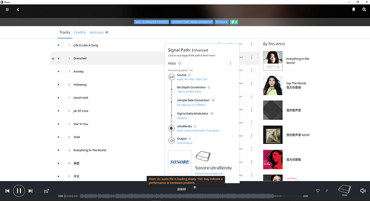Open more options for Jar Of Love
370x201 pixels.
pyautogui.click(x=252, y=110)
